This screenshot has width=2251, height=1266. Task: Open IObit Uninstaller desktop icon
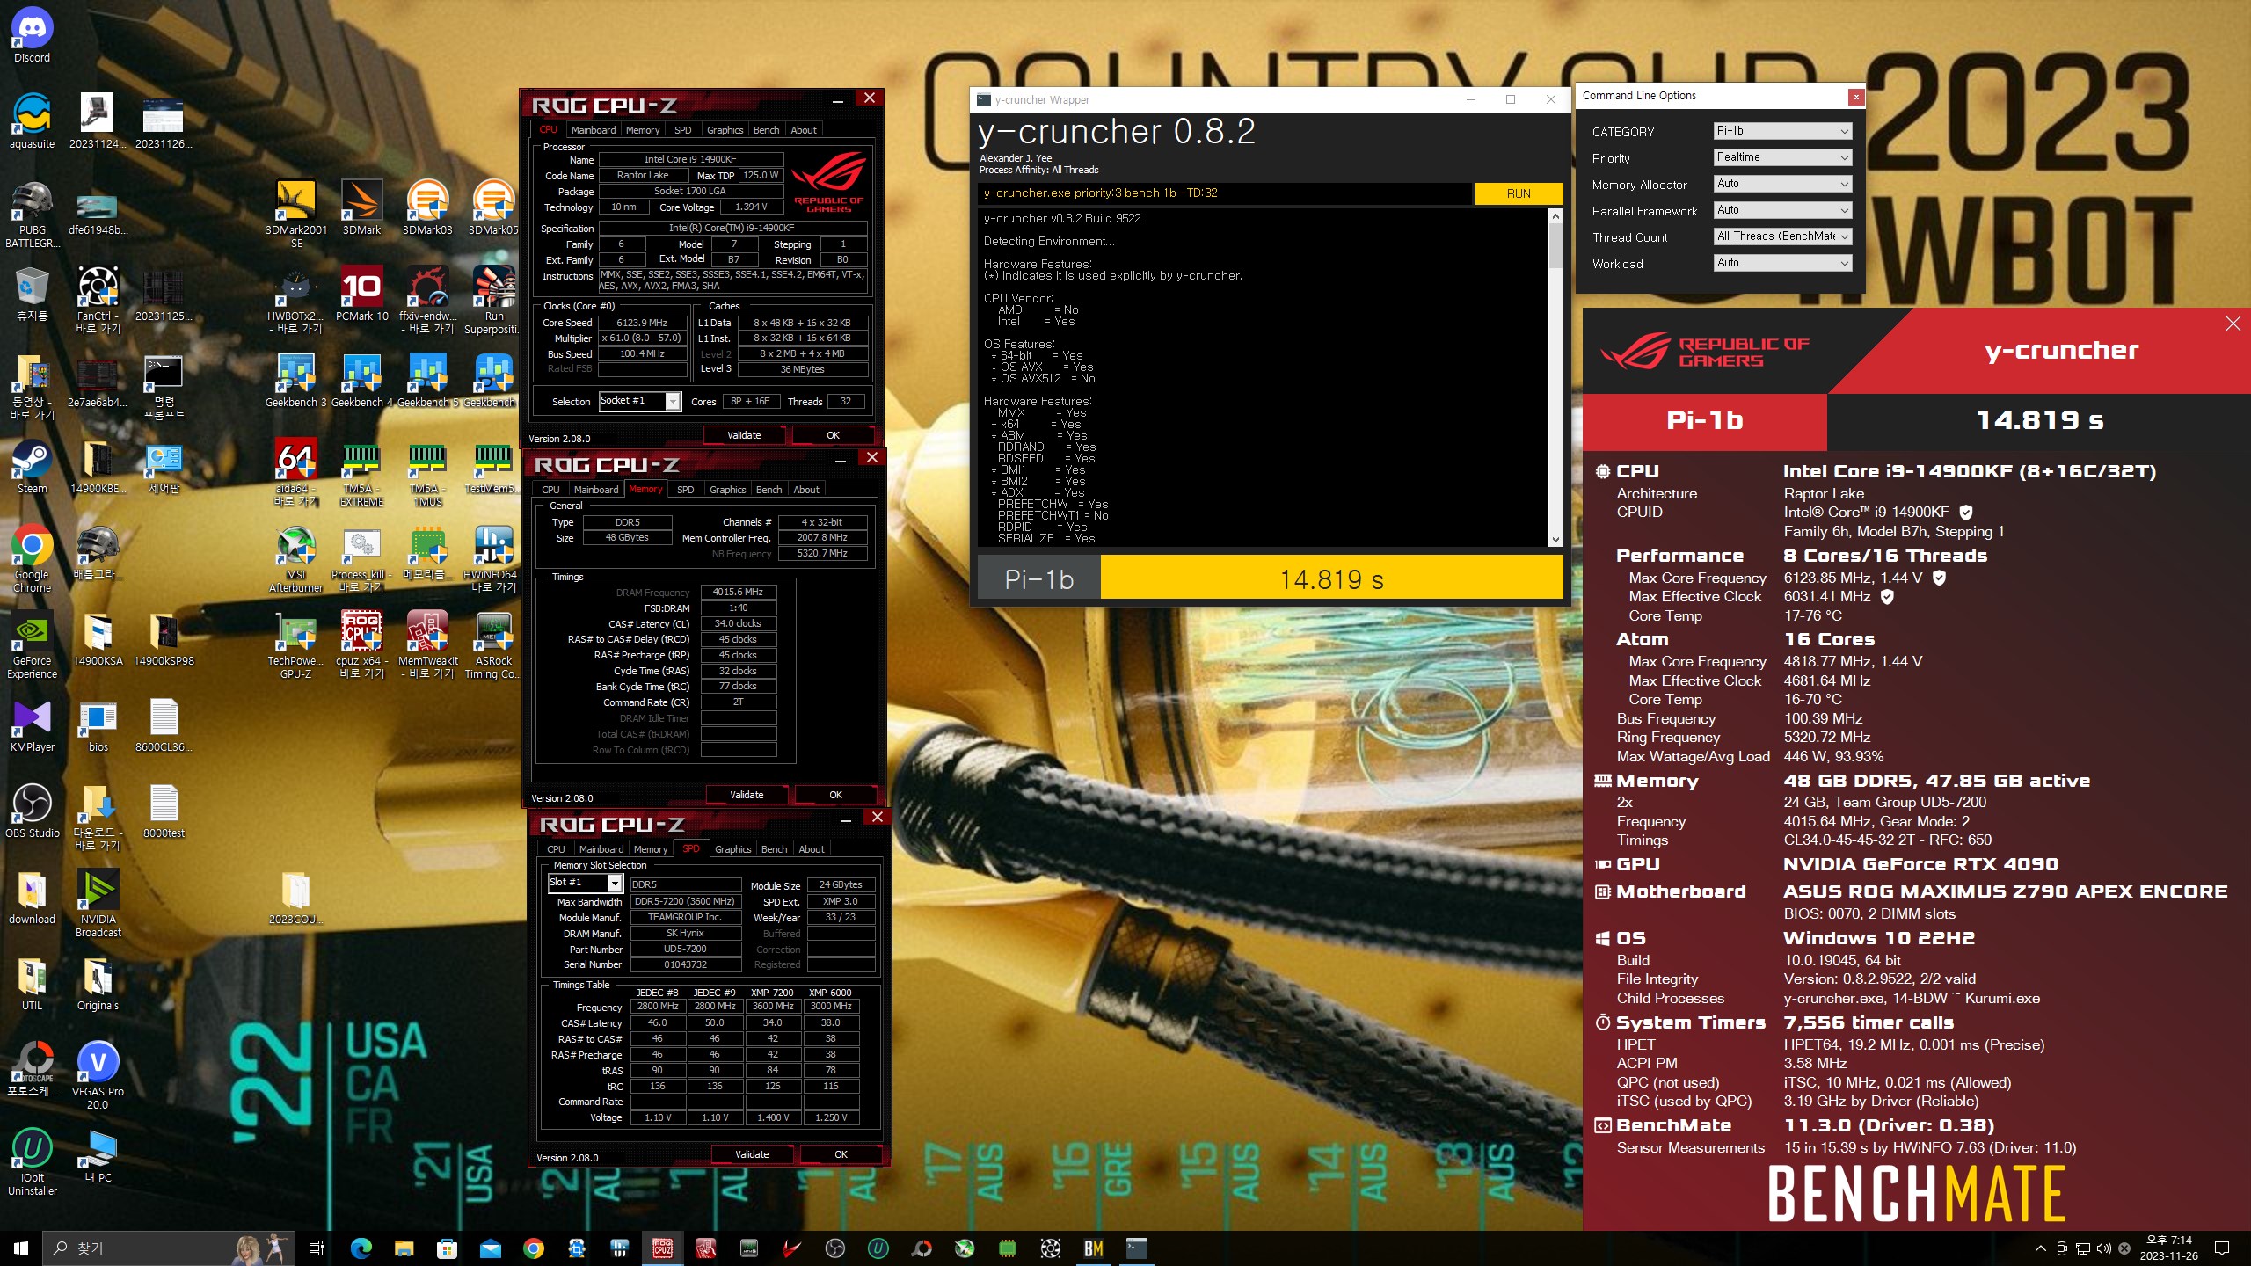pos(33,1161)
